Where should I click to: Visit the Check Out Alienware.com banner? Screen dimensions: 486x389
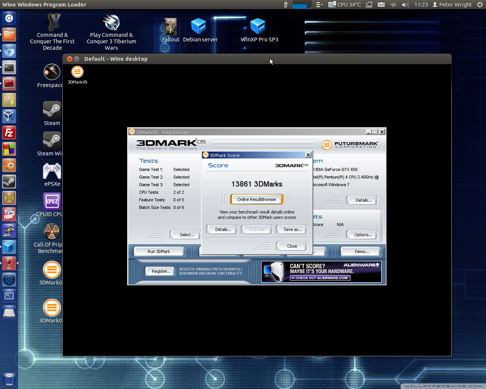320,278
